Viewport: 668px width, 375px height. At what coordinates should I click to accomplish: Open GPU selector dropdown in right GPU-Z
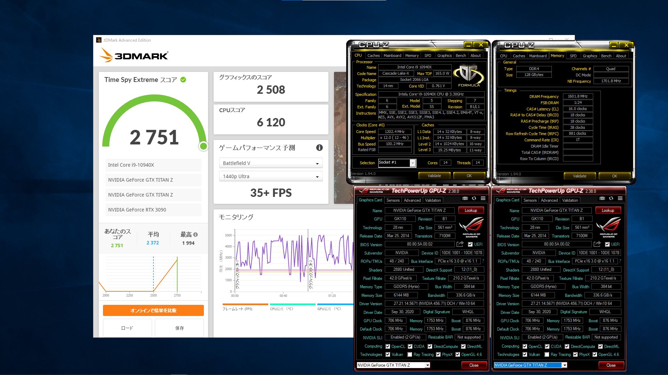pos(531,365)
